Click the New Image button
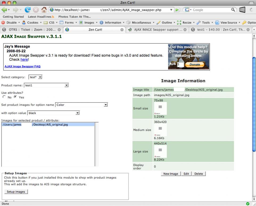256x206 pixels. [x=171, y=174]
